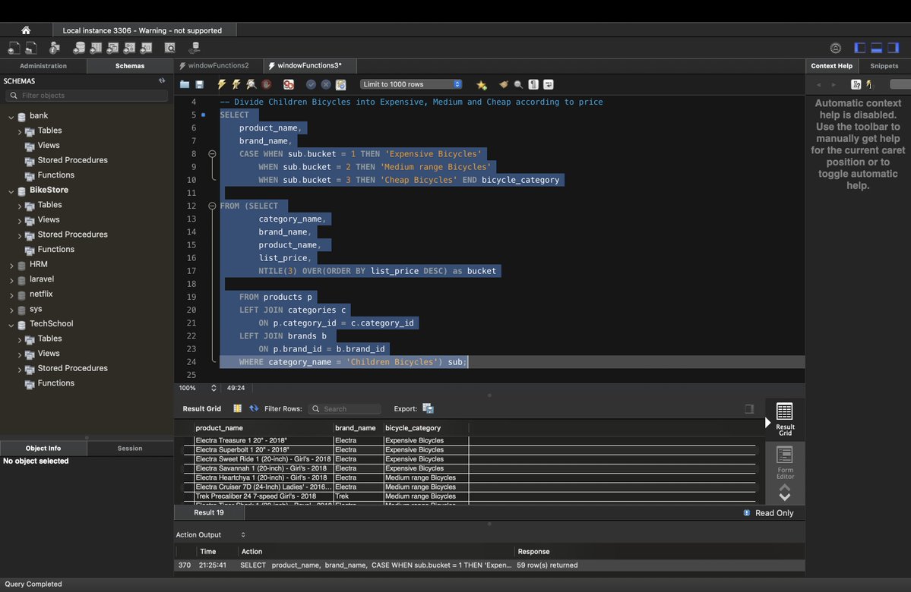Open the object inspector info icon
The width and height of the screenshot is (911, 592).
click(x=55, y=48)
